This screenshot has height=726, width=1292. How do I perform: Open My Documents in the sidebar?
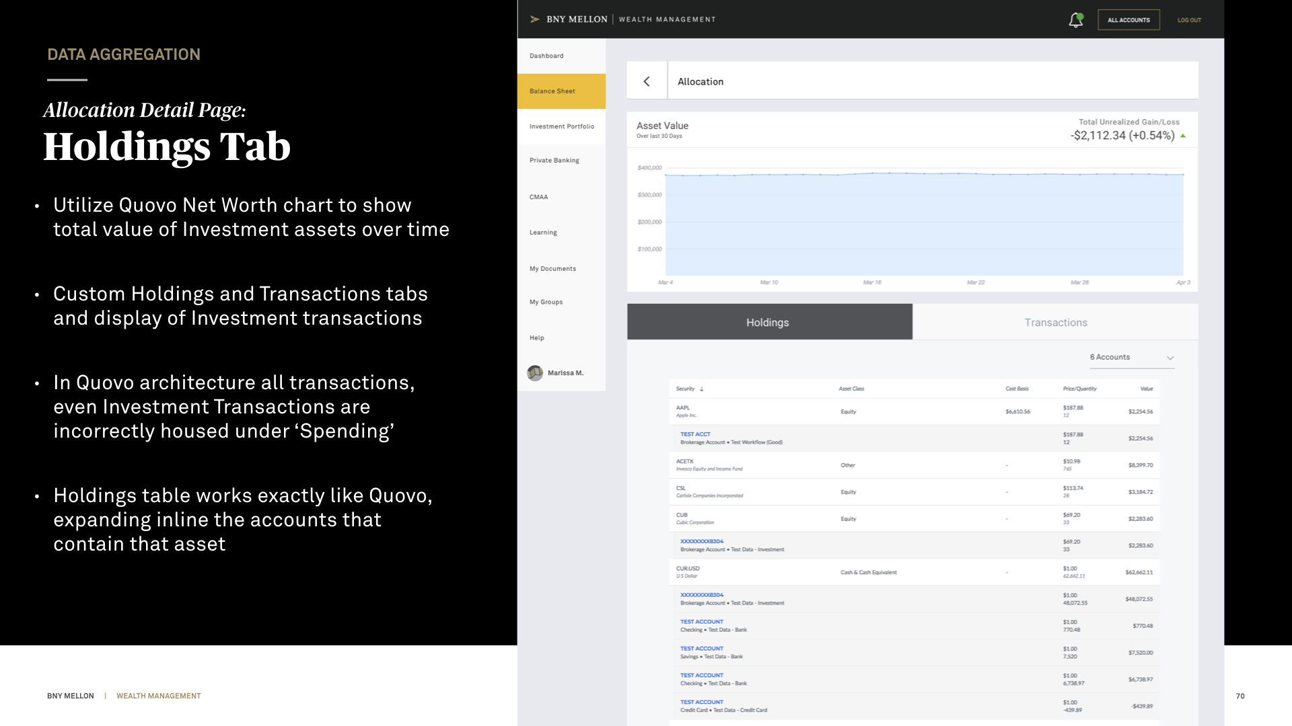[561, 269]
